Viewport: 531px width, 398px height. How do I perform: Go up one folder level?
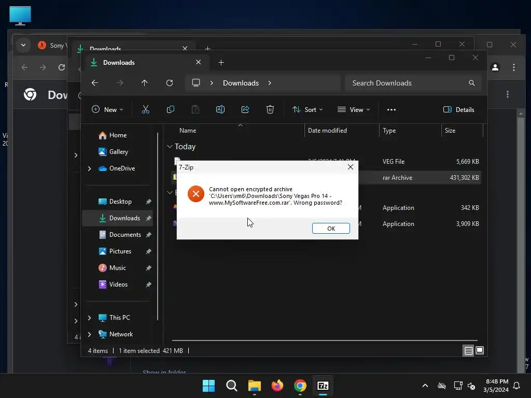[x=145, y=83]
